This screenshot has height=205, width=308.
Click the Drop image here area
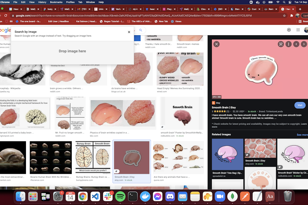click(72, 51)
